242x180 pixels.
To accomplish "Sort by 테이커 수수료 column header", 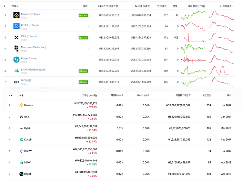I will [x=143, y=95].
